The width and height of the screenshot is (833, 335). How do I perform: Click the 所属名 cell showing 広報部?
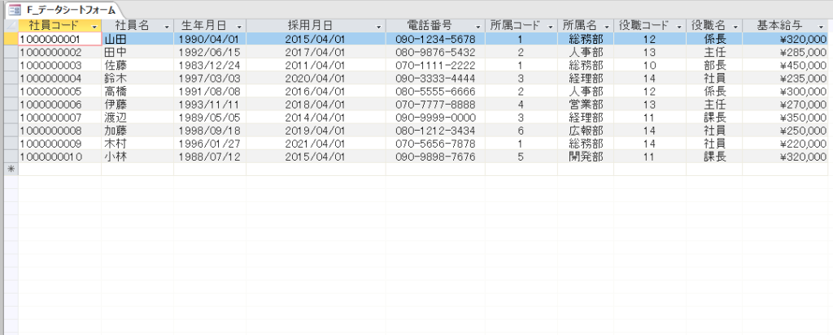[x=585, y=130]
